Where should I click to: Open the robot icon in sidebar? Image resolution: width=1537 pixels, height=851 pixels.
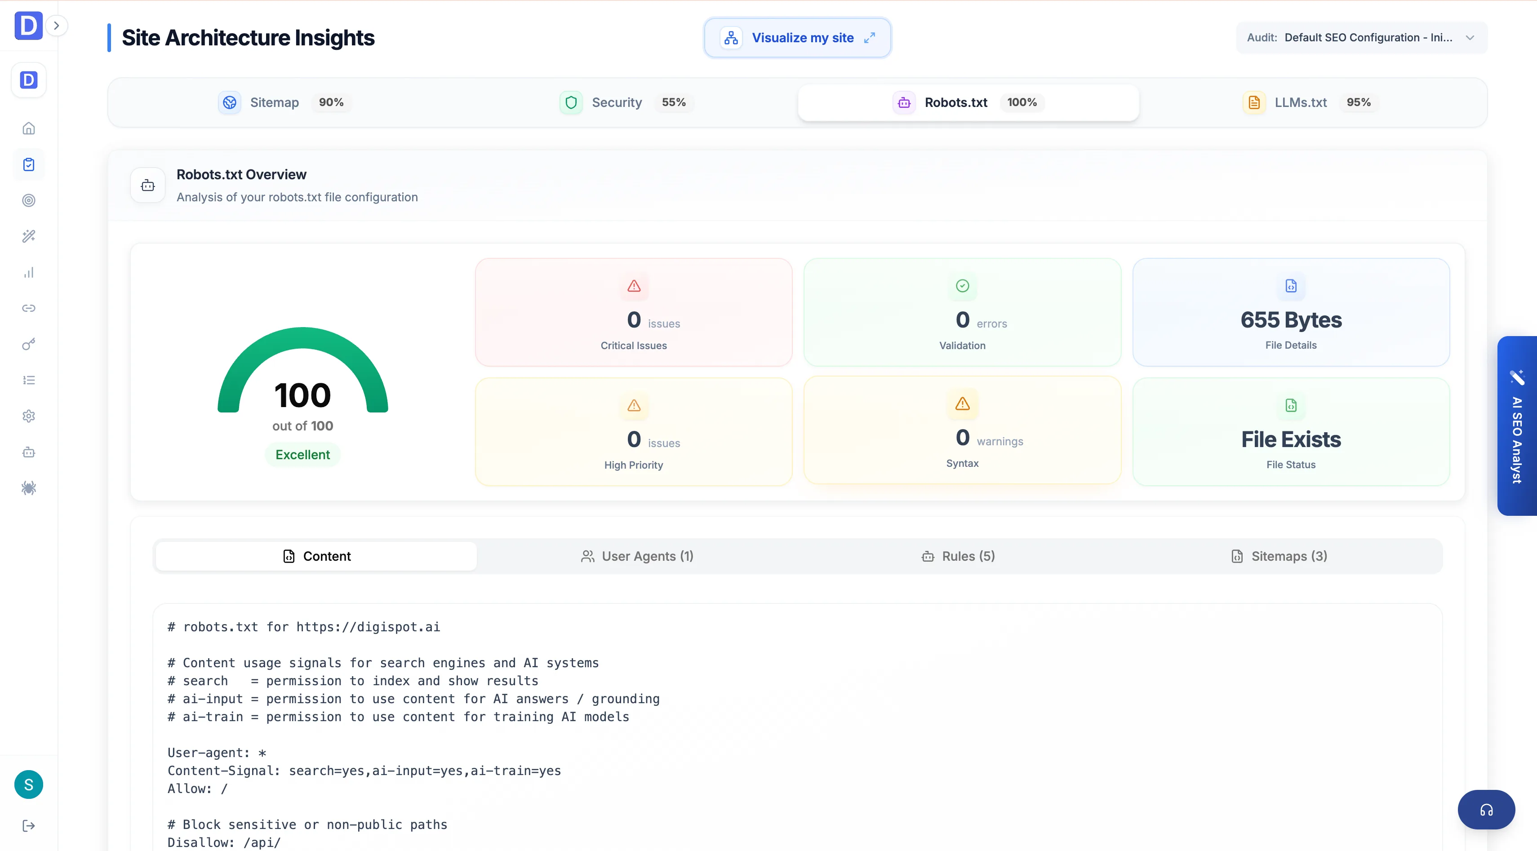pyautogui.click(x=29, y=452)
